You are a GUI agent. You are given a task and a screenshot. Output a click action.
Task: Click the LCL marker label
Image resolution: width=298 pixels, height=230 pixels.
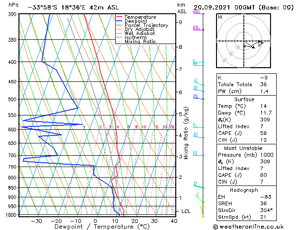186,211
